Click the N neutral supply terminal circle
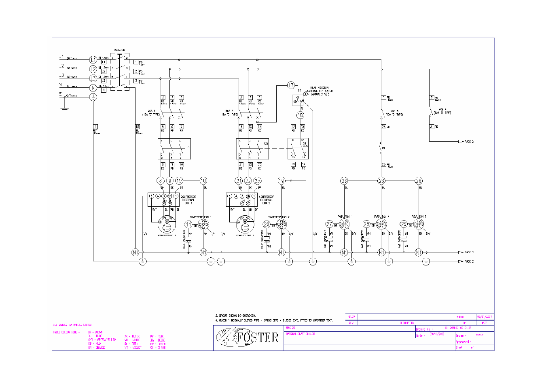 point(93,87)
